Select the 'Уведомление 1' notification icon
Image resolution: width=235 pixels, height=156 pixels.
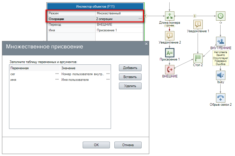coord(198,24)
